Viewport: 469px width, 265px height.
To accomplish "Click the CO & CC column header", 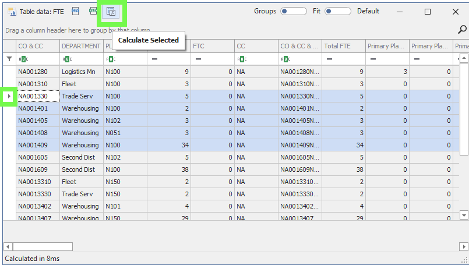I will pos(37,46).
